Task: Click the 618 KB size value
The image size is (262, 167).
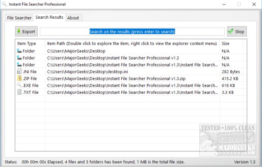Action: (x=228, y=86)
